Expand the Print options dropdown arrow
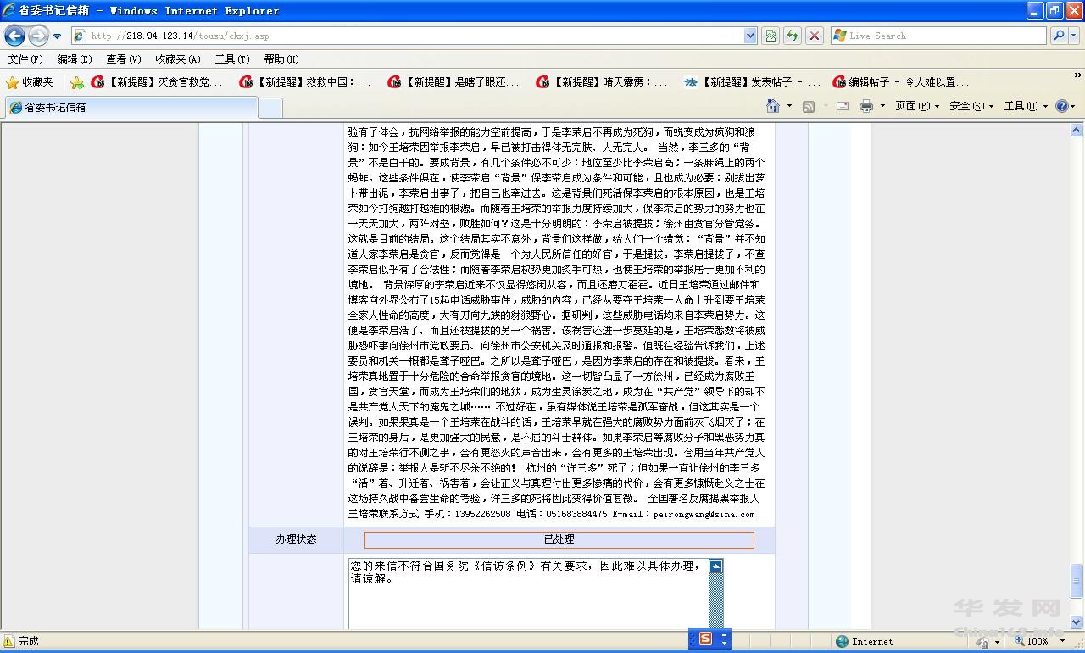Viewport: 1085px width, 653px height. [882, 106]
